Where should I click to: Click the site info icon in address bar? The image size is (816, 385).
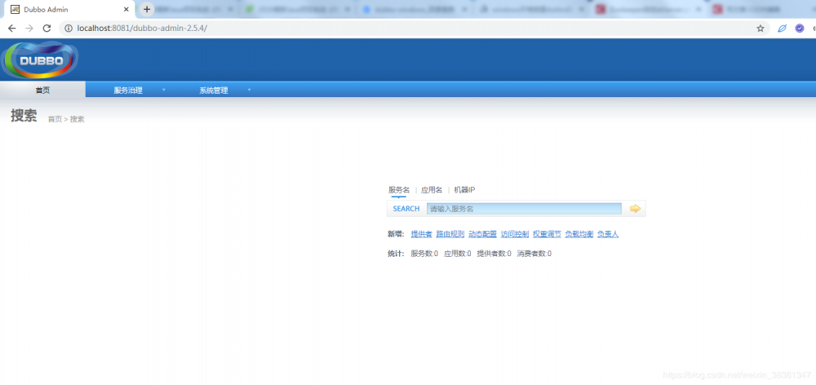click(x=69, y=29)
